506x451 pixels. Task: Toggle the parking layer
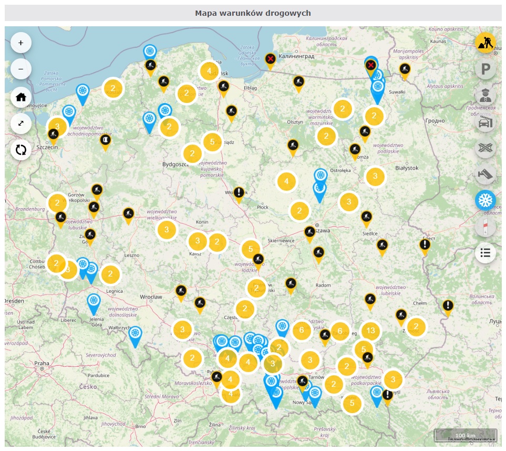tap(485, 69)
